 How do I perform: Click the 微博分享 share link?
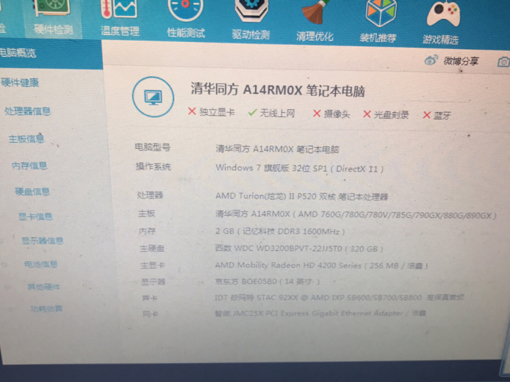[461, 61]
